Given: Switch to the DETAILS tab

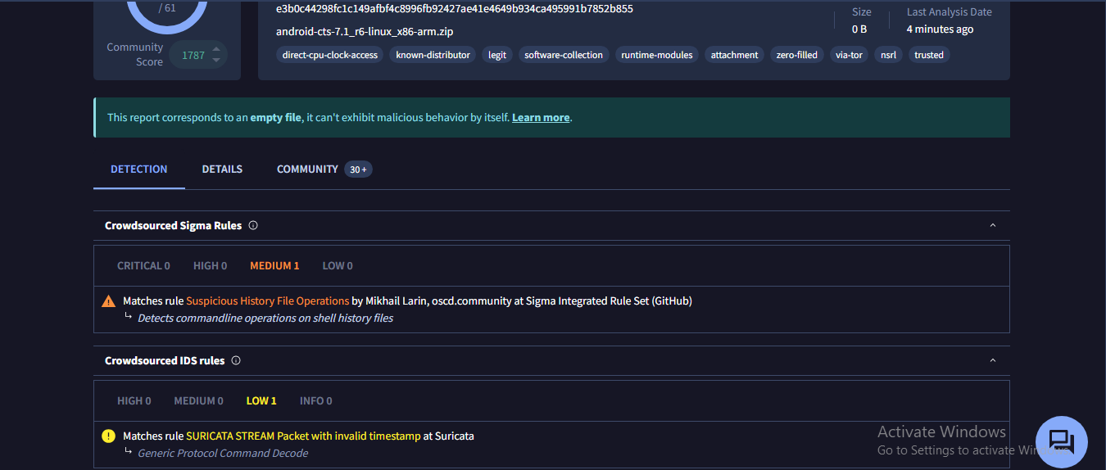Looking at the screenshot, I should click(x=222, y=169).
